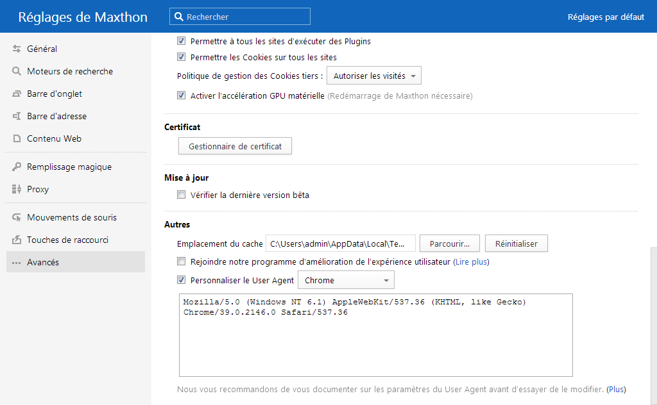Screen dimensions: 657x405
Task: Open the User Agent Chrome dropdown
Action: tap(346, 280)
